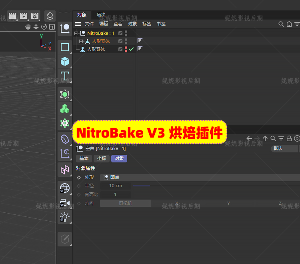Open the 坐标 attribute tab
This screenshot has height=264, width=300.
point(102,158)
